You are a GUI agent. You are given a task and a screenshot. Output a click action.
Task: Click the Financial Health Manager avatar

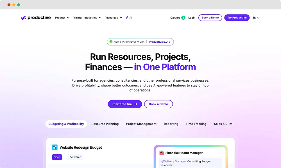coord(162,153)
